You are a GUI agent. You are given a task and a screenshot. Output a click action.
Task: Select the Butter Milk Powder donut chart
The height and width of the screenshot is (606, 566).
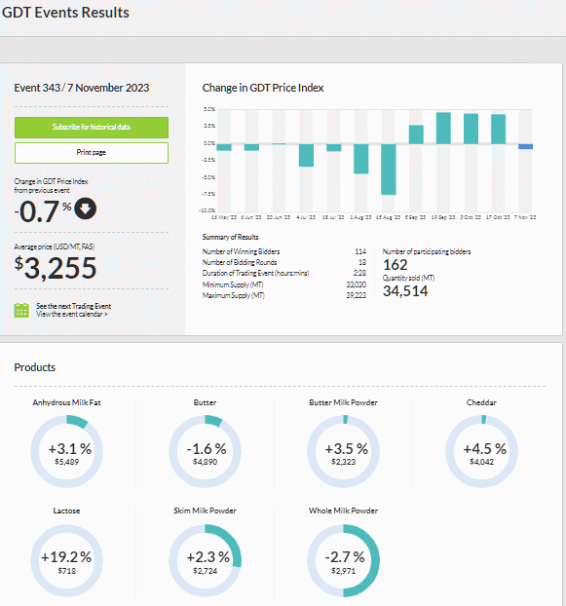[344, 451]
